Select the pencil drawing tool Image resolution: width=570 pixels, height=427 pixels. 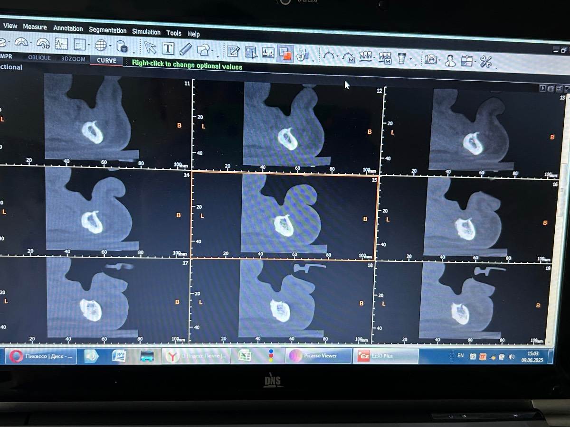tap(185, 49)
